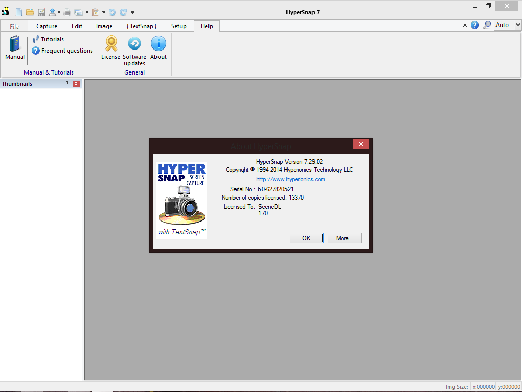Switch to the Edit ribbon tab
Image resolution: width=522 pixels, height=392 pixels.
[x=77, y=26]
